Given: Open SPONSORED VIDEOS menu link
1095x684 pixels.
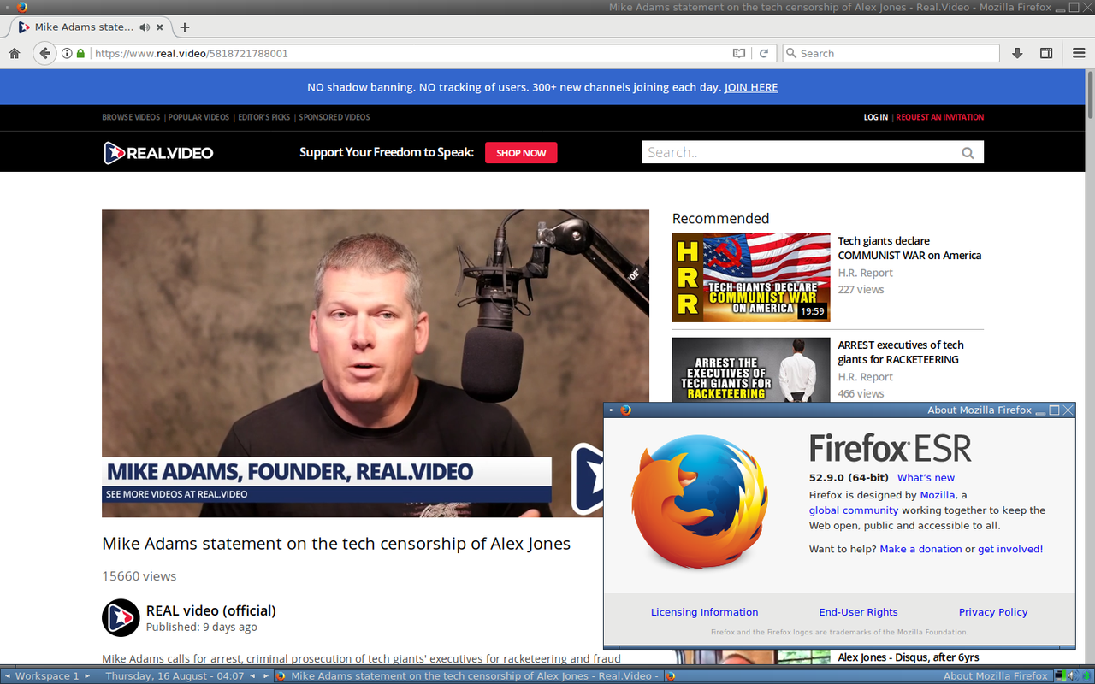Looking at the screenshot, I should tap(334, 117).
